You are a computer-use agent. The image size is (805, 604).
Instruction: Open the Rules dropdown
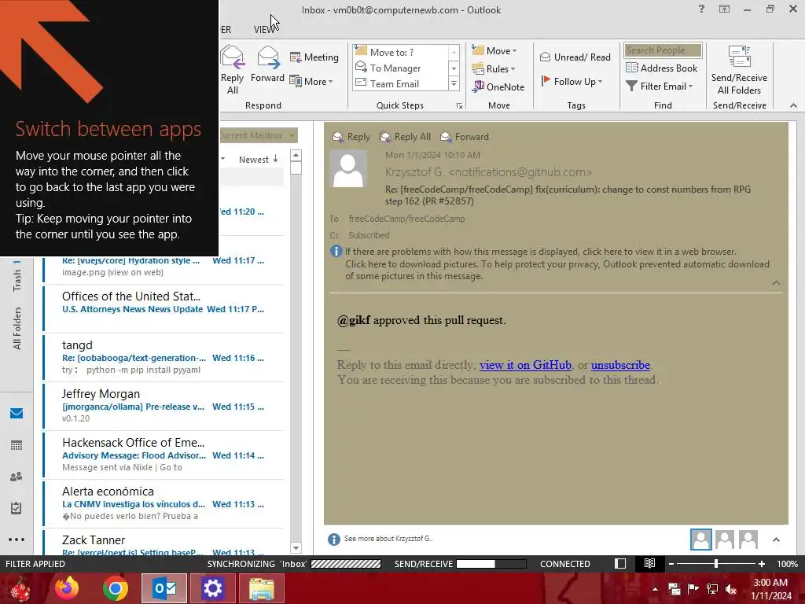coord(494,69)
